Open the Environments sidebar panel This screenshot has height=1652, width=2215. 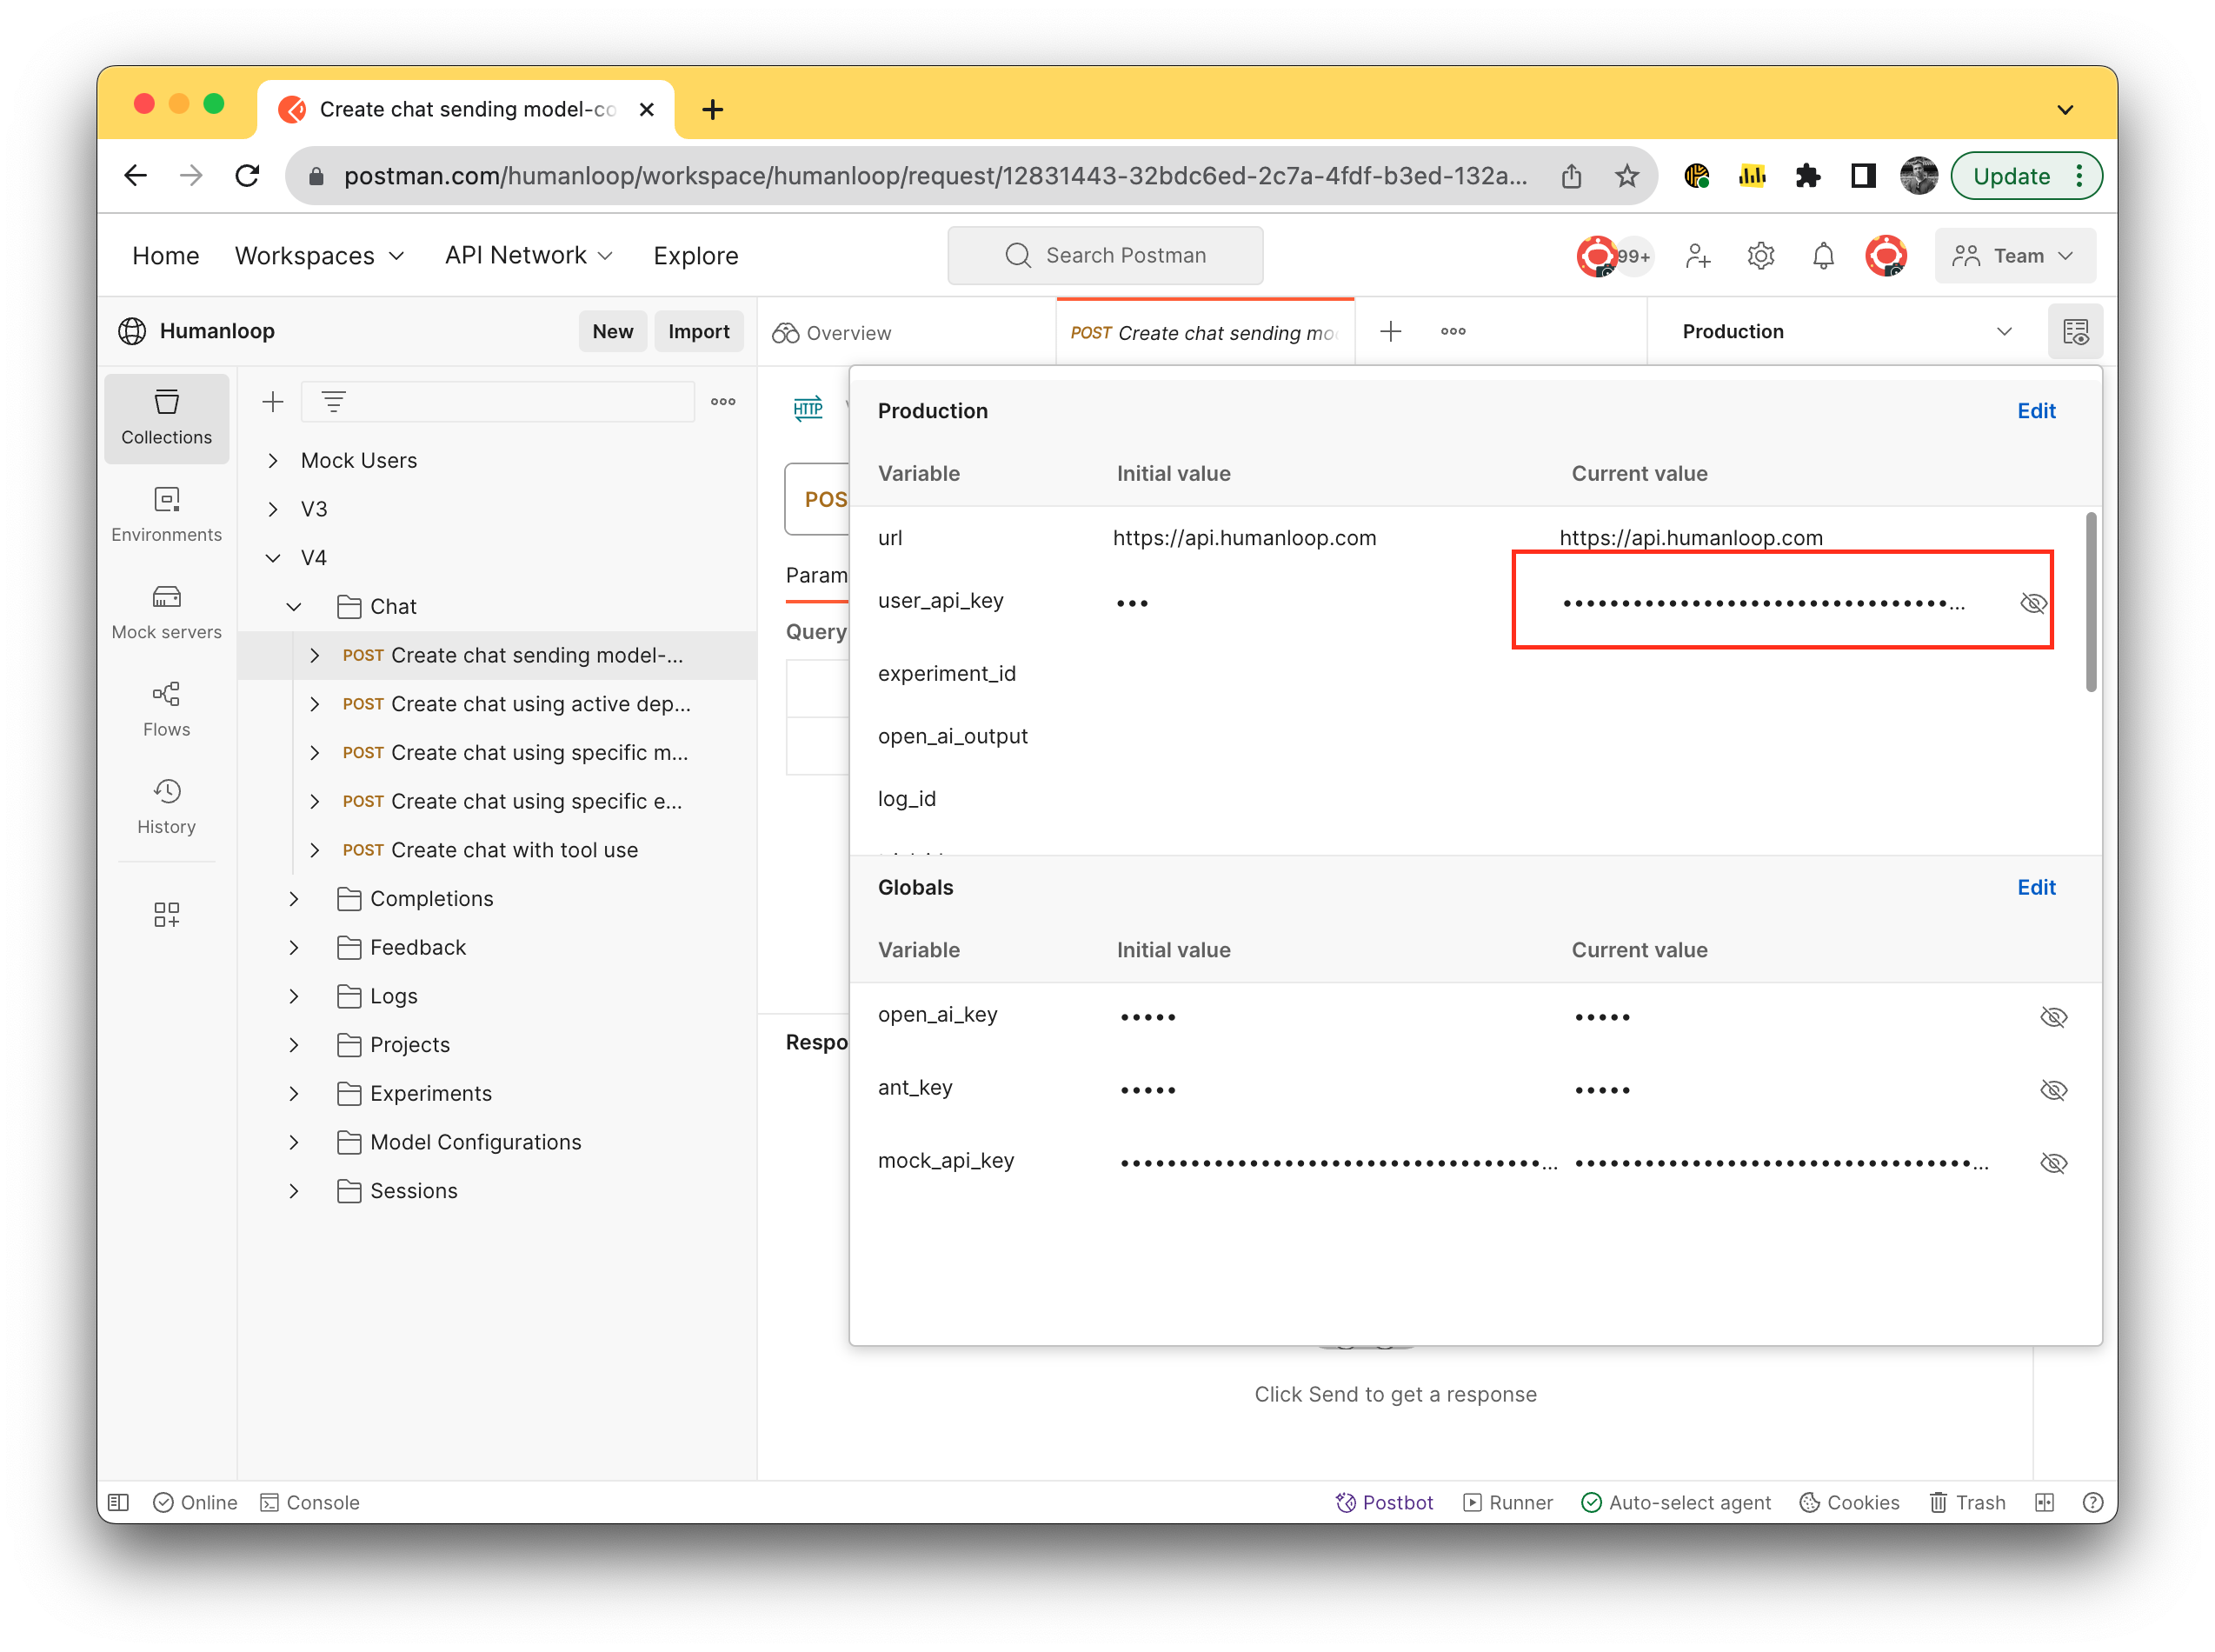166,514
